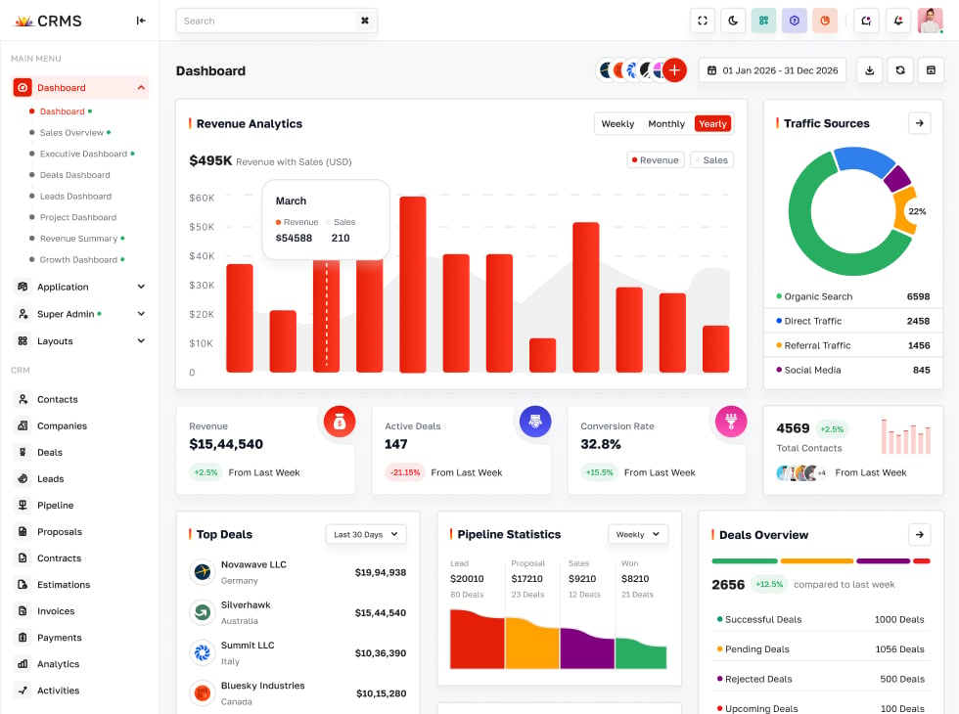Click the red Lead pipeline area
959x714 pixels.
478,640
